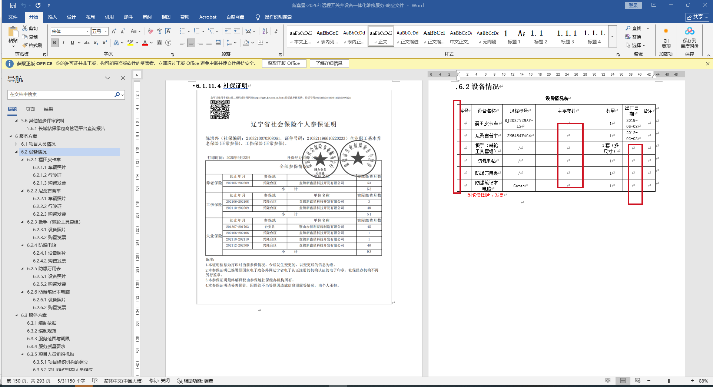Viewport: 713px width, 387px height.
Task: Toggle show/hide paragraph marks
Action: 277,32
